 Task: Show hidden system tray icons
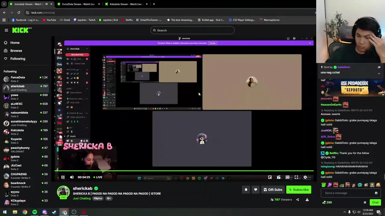(x=344, y=212)
